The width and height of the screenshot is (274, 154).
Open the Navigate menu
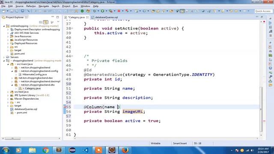(x=44, y=6)
